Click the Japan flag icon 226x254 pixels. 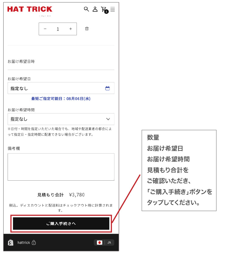pyautogui.click(x=99, y=242)
